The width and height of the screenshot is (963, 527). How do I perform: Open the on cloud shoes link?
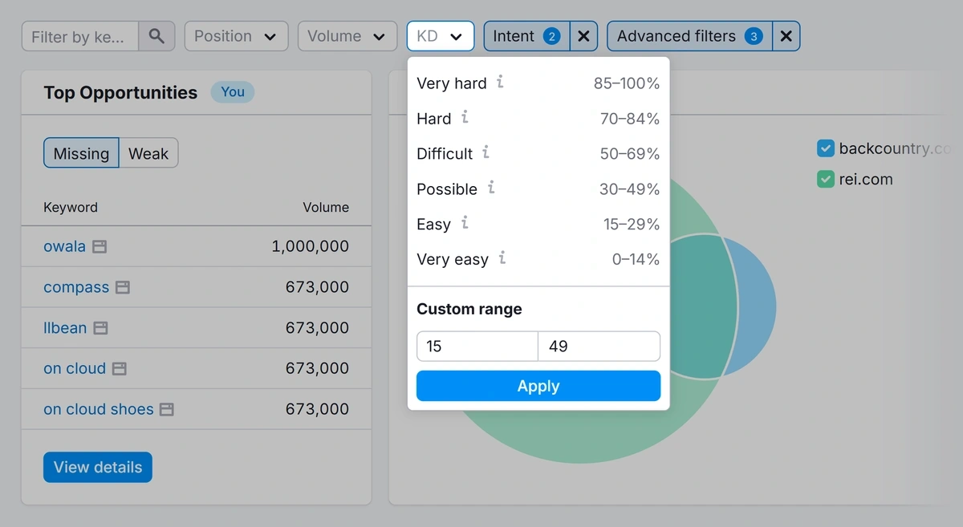98,409
